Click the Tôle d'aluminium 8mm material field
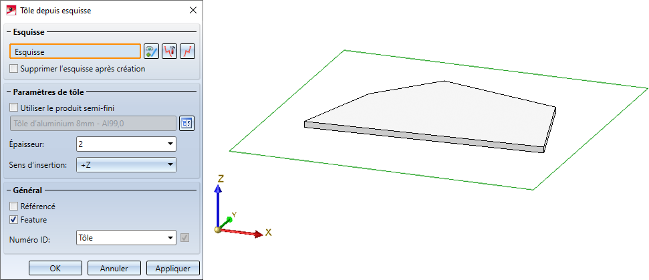Image resolution: width=649 pixels, height=280 pixels. (93, 123)
